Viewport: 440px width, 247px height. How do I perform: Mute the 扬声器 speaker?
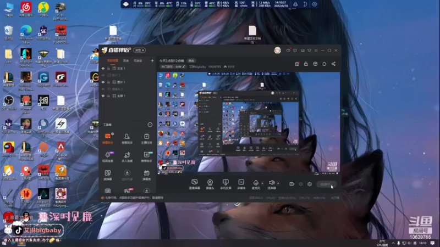(x=271, y=184)
